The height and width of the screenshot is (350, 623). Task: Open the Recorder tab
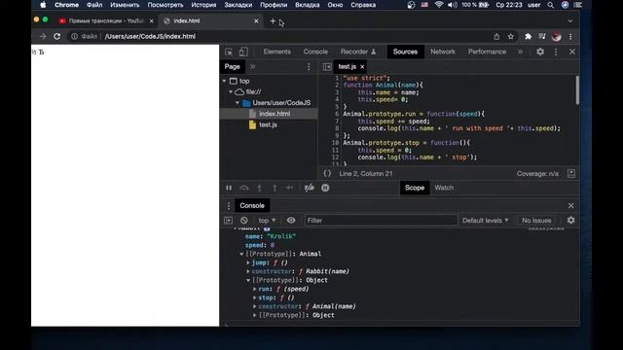tap(358, 52)
